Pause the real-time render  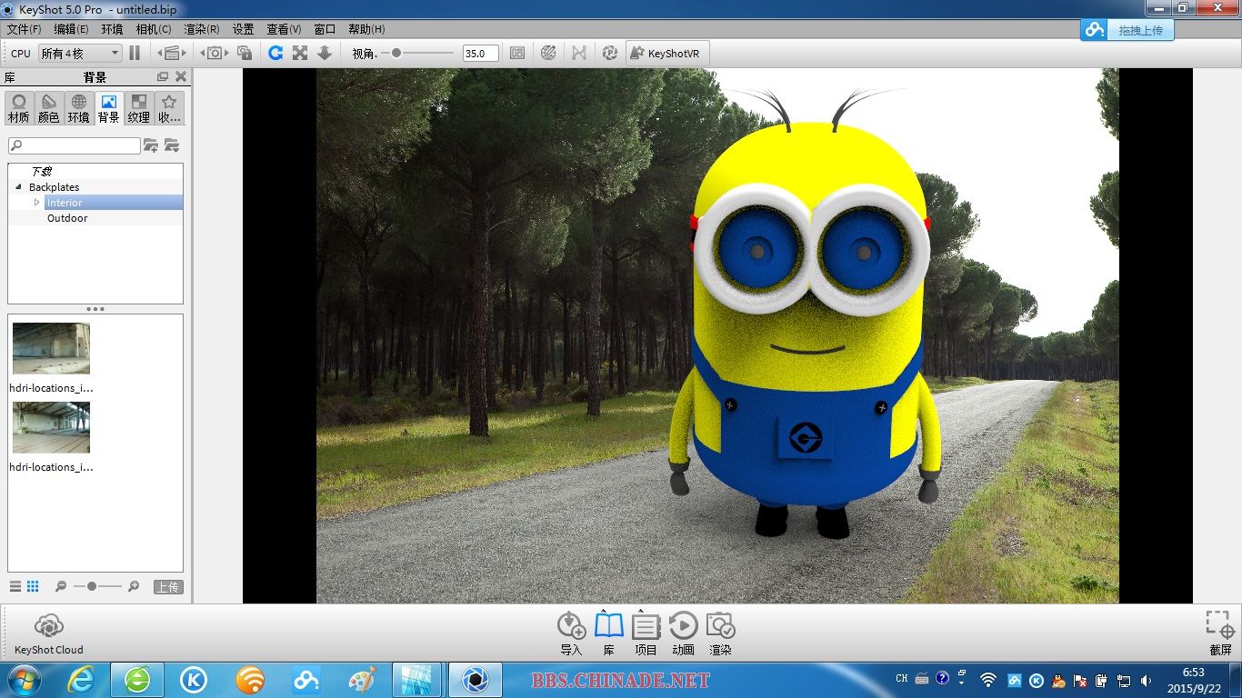[x=135, y=53]
